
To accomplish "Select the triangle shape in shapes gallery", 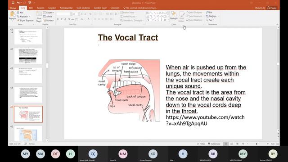I will (148, 16).
